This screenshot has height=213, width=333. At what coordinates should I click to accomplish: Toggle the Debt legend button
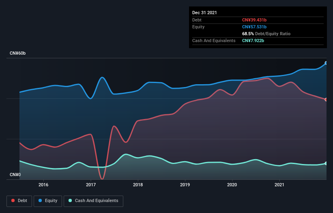click(x=19, y=201)
